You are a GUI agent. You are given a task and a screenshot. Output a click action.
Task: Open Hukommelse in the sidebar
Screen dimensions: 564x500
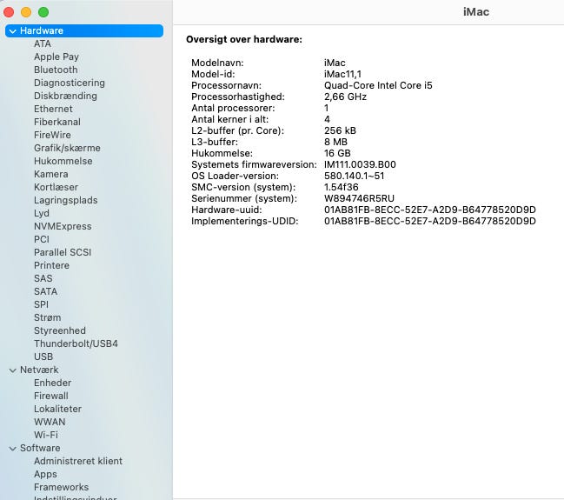click(x=63, y=161)
